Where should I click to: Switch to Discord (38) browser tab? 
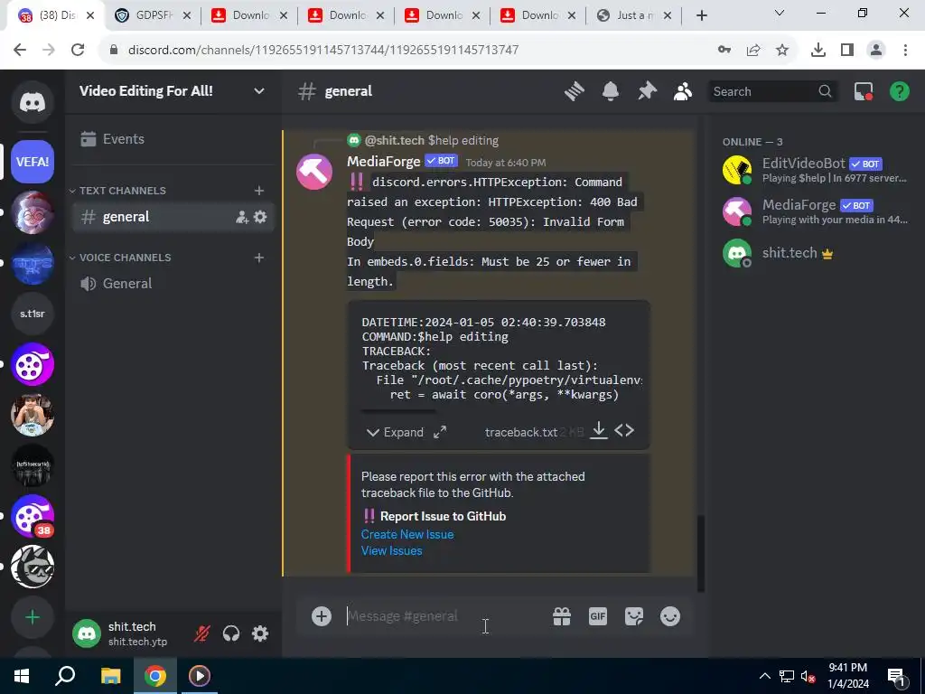56,15
